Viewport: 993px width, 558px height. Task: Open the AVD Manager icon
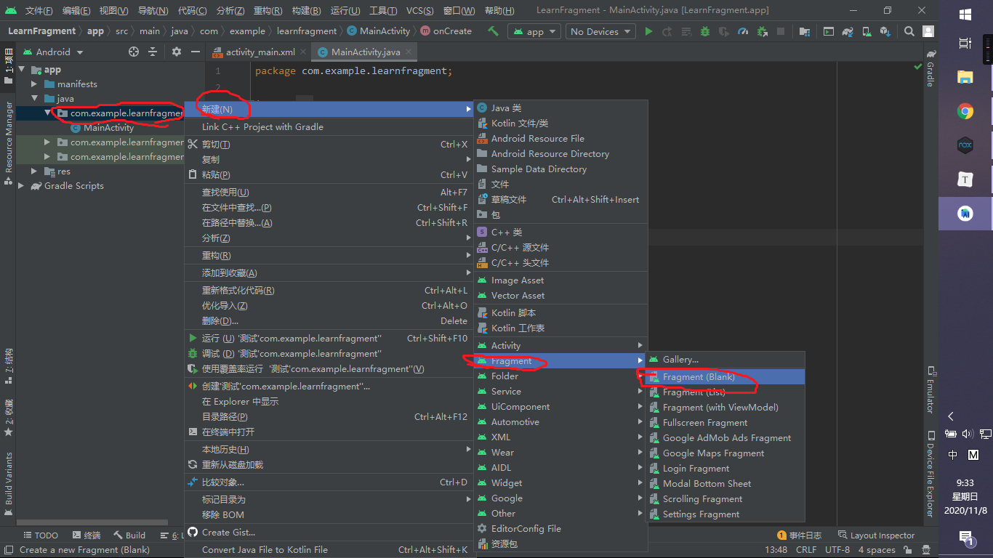click(867, 31)
